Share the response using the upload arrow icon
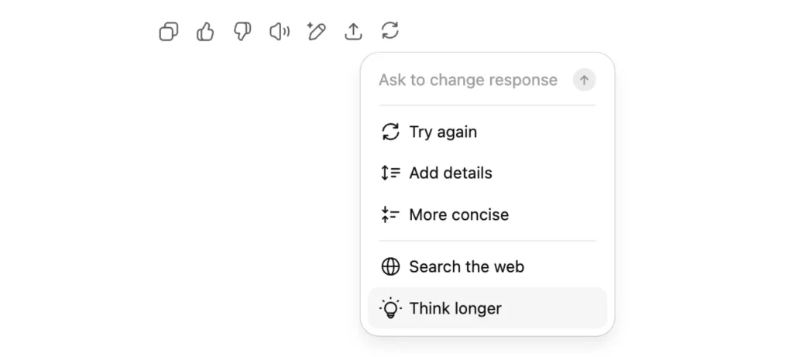The height and width of the screenshot is (357, 793). tap(353, 32)
